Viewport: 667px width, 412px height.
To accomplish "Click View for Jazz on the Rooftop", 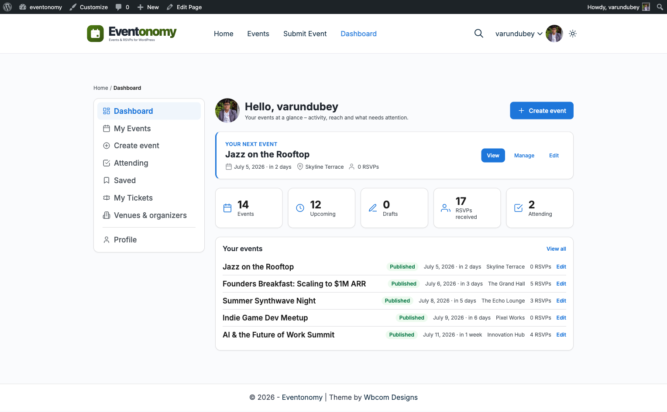I will coord(493,156).
